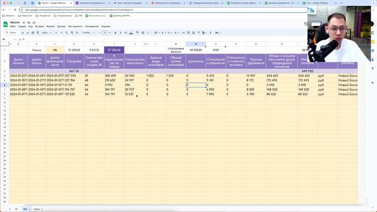The image size is (377, 212).
Task: Click the browser address bar
Action: (164, 10)
